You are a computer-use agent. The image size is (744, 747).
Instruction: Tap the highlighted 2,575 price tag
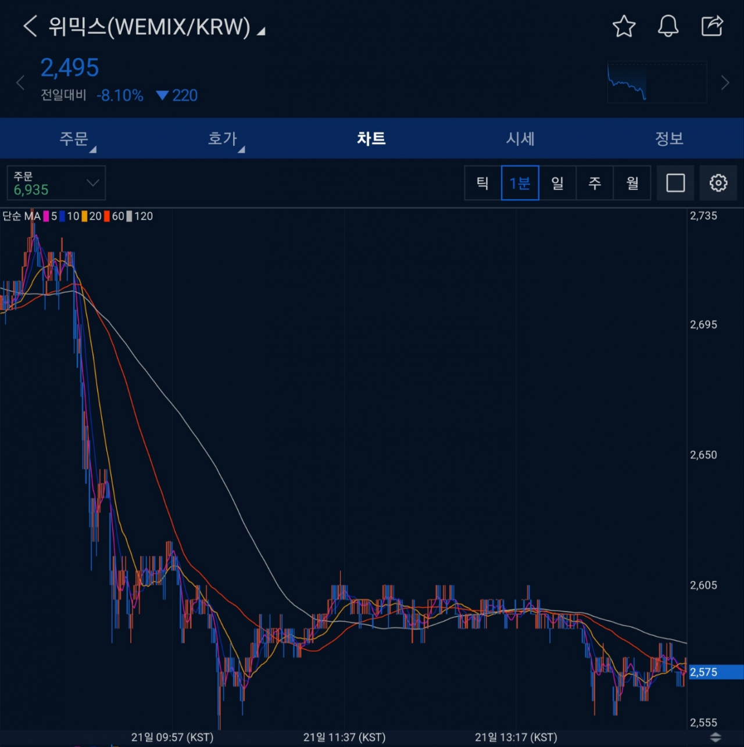point(716,672)
